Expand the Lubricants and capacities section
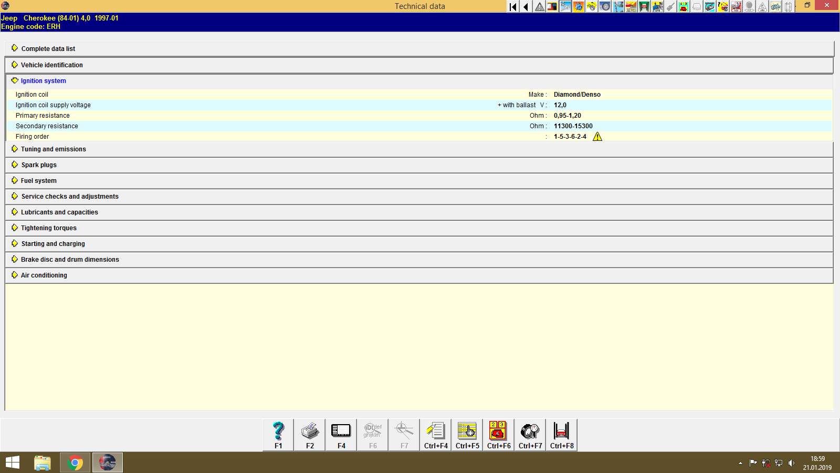This screenshot has height=473, width=840. point(59,212)
